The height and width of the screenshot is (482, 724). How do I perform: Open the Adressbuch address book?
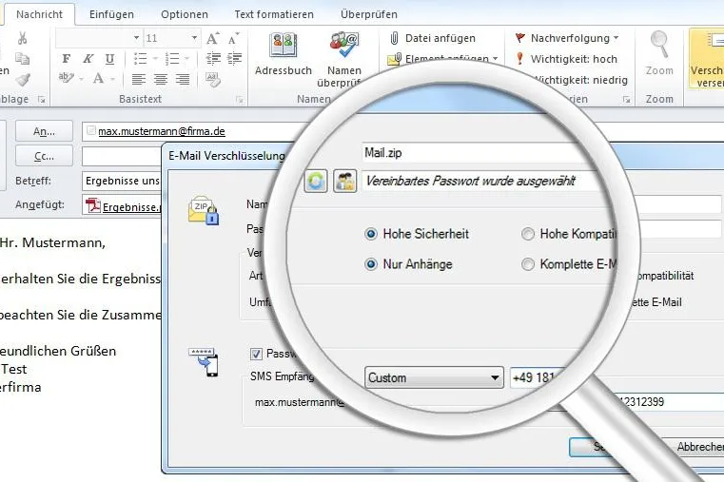tap(284, 53)
